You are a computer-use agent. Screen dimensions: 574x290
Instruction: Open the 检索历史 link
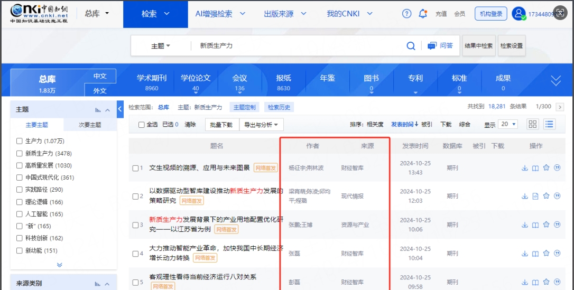click(279, 107)
